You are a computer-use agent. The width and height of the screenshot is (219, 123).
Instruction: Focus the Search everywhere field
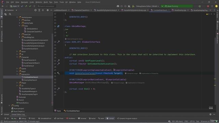(x=47, y=6)
